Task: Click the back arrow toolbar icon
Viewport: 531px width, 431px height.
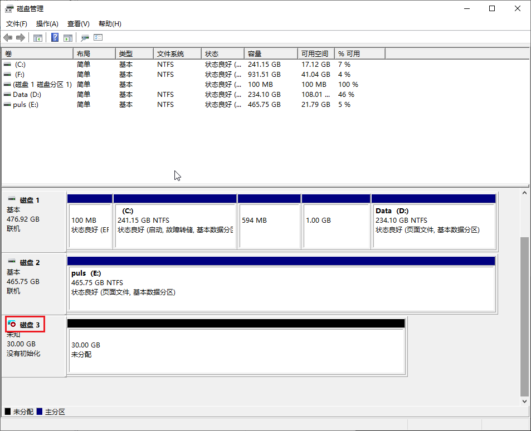Action: 8,38
